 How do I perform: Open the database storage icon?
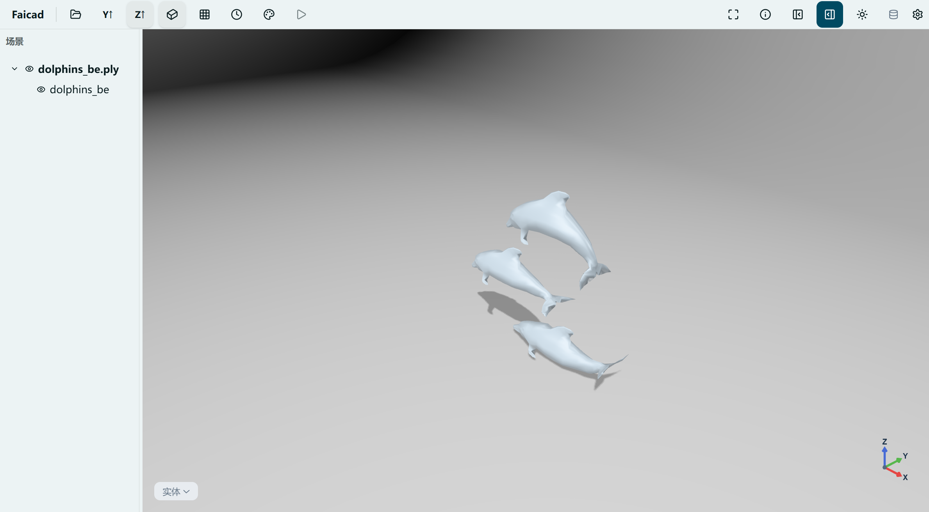coord(893,14)
